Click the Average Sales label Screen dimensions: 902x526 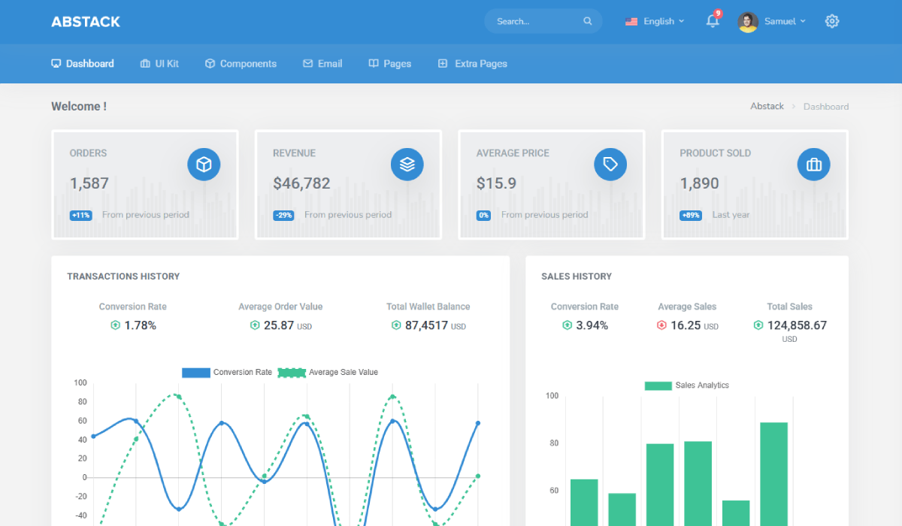click(687, 307)
